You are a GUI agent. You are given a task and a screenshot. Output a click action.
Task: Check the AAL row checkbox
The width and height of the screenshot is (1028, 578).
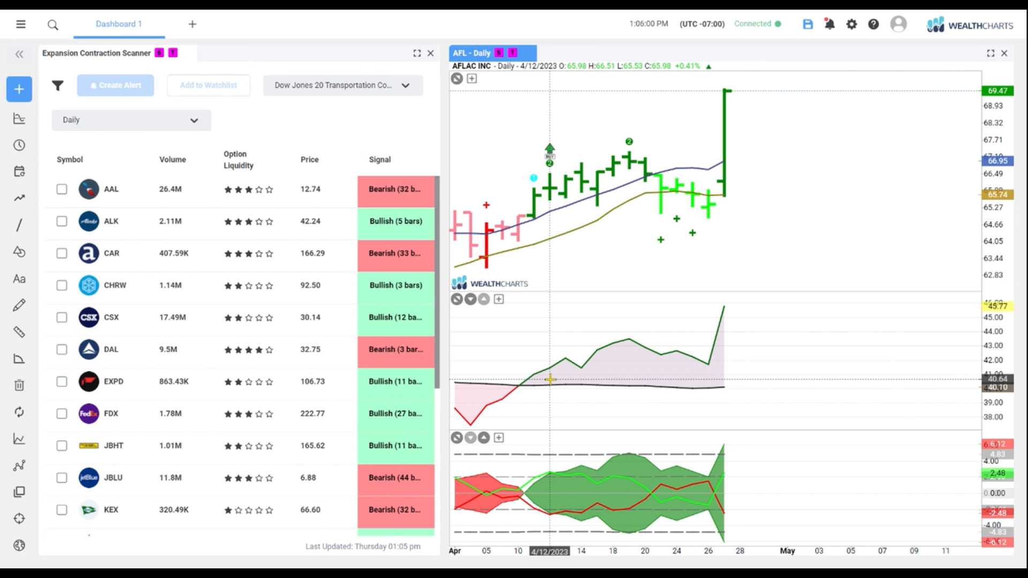[62, 189]
